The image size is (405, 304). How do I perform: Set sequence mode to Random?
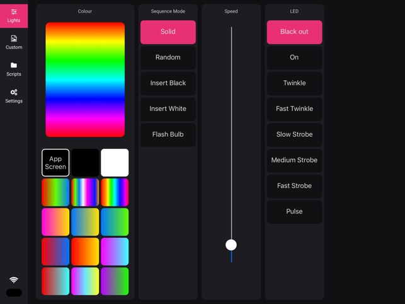point(168,57)
